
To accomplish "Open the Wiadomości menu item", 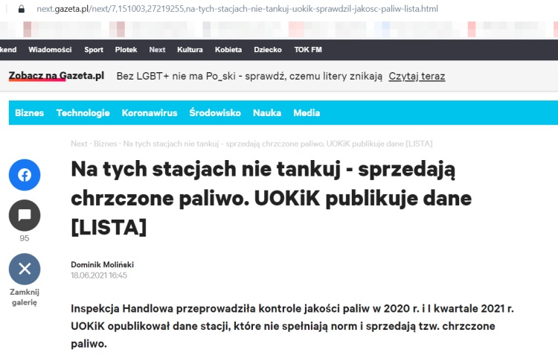I will click(50, 50).
